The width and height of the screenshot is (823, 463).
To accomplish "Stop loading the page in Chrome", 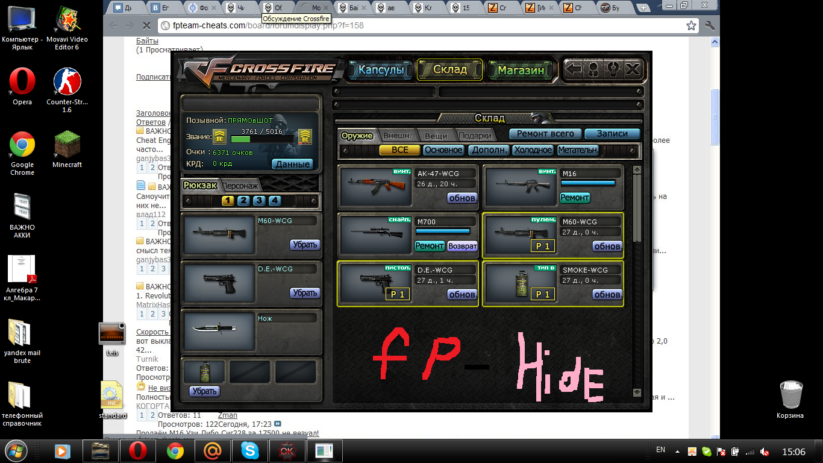I will 146,26.
